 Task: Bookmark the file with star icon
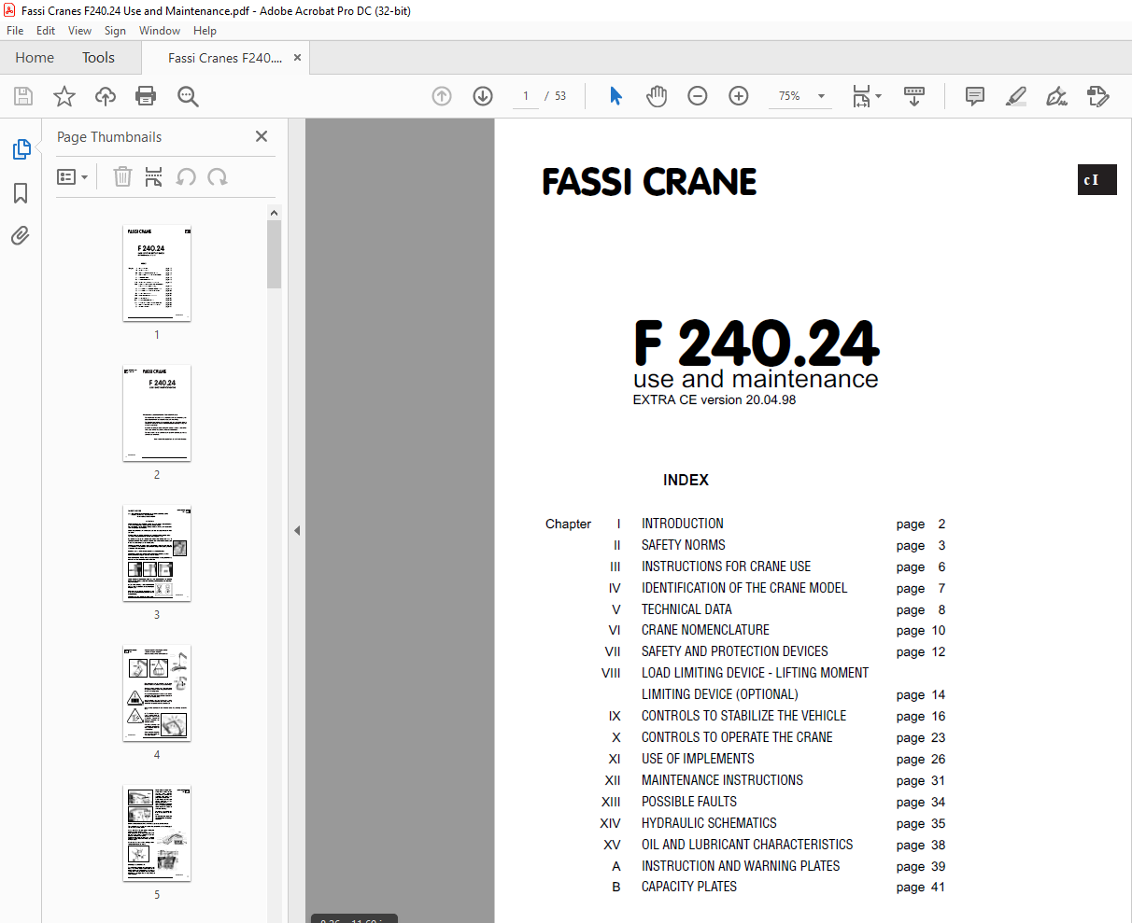tap(64, 96)
